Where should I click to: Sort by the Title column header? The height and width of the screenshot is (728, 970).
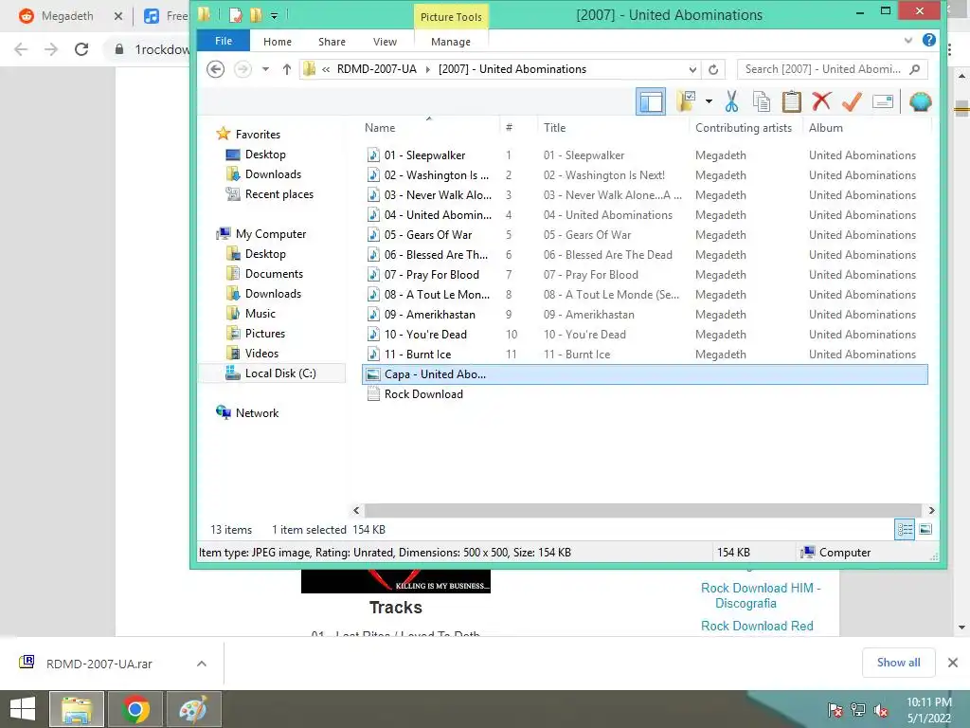pyautogui.click(x=554, y=128)
